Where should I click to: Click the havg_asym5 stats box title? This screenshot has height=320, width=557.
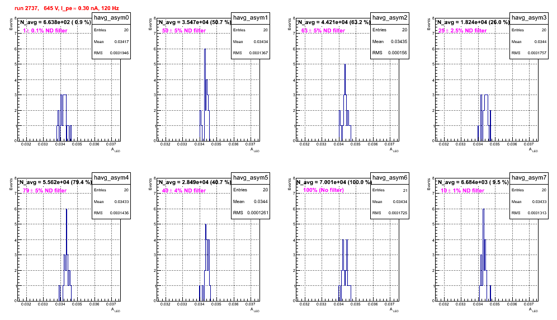[x=251, y=178]
